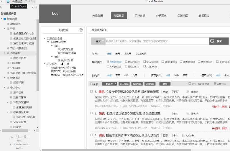This screenshot has height=151, width=230.
Task: Click similar-articles icon on article 1
Action: click(188, 92)
